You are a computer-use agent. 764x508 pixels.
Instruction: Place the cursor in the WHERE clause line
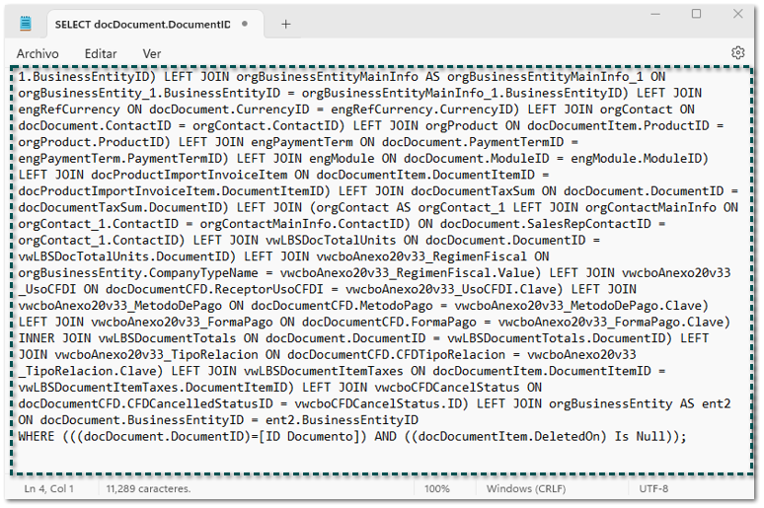(352, 436)
